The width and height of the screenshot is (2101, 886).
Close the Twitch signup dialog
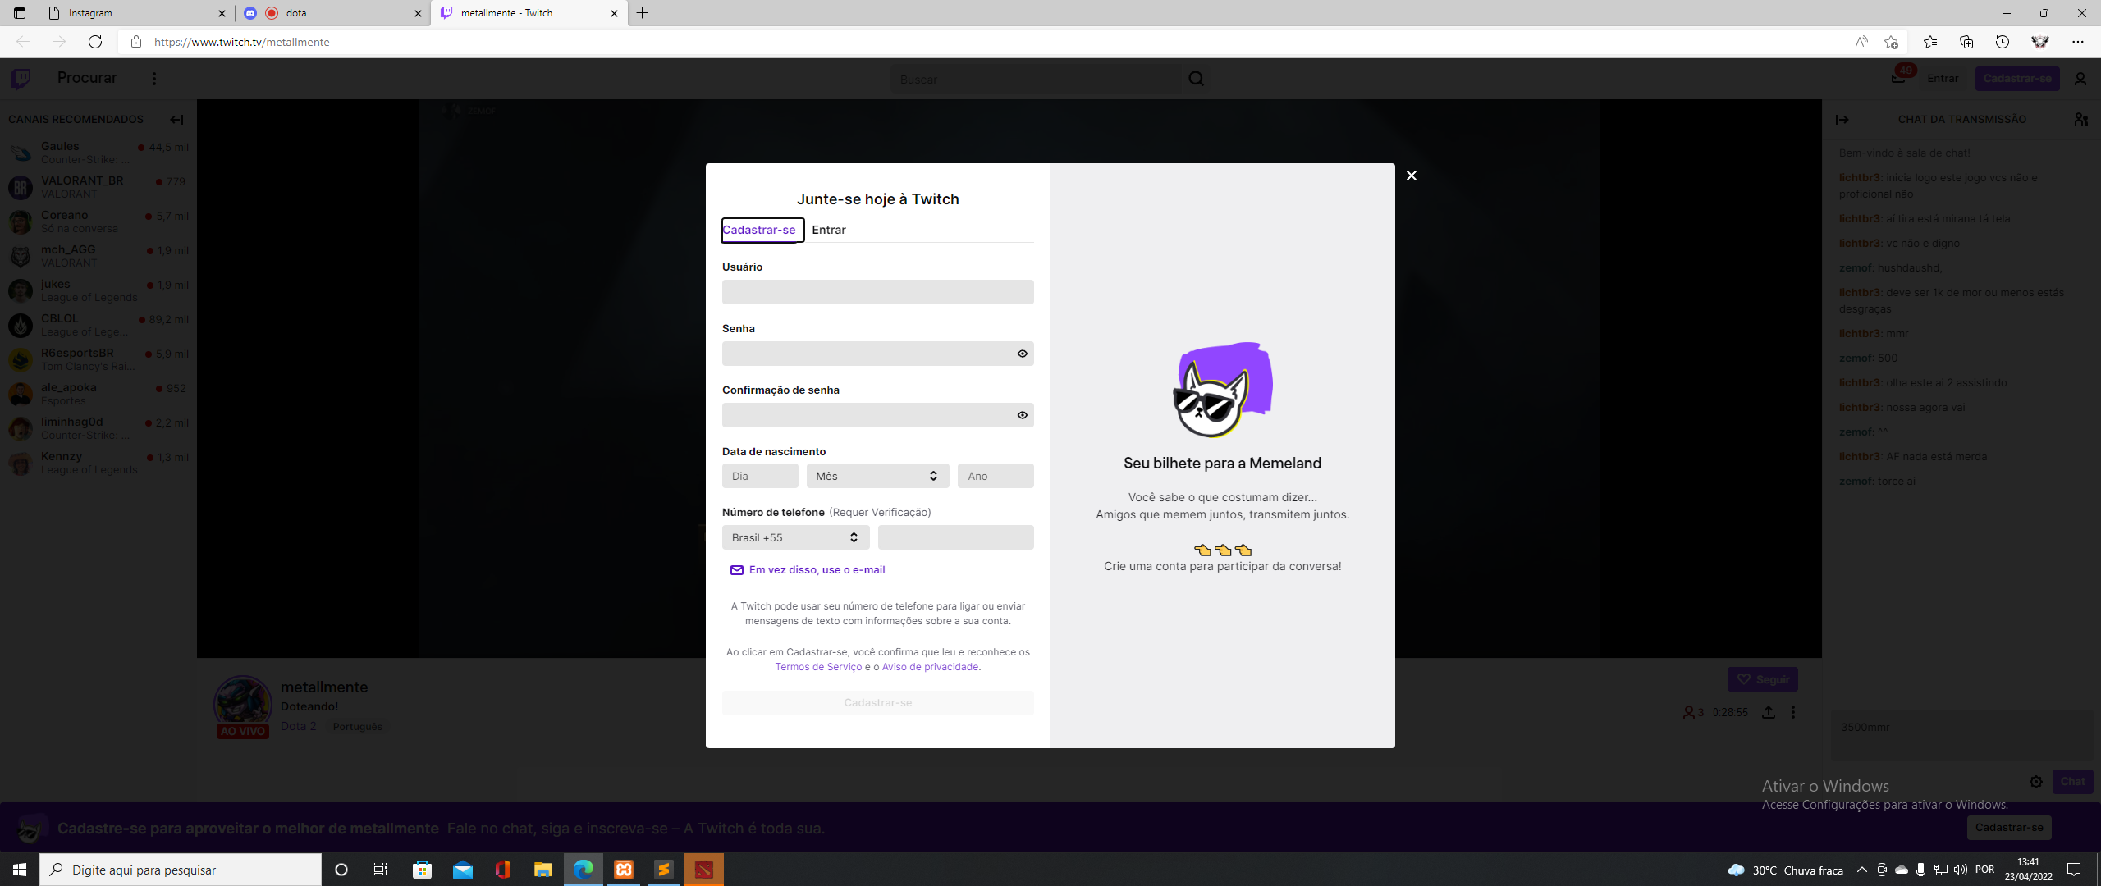1412,176
